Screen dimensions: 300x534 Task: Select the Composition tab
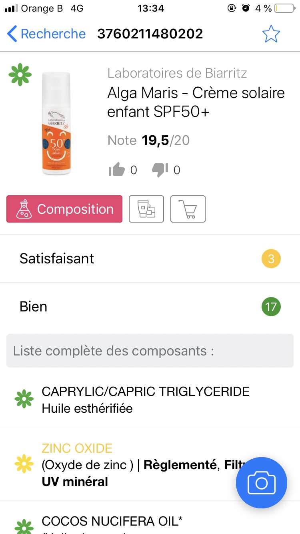(64, 209)
